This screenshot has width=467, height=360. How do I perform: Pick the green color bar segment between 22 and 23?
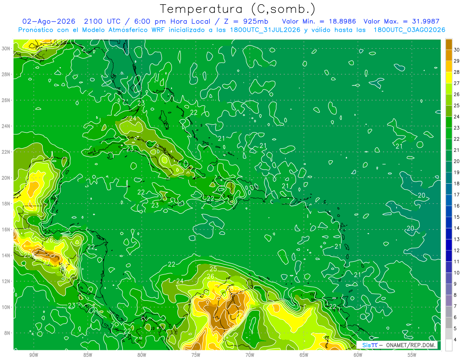click(x=449, y=134)
